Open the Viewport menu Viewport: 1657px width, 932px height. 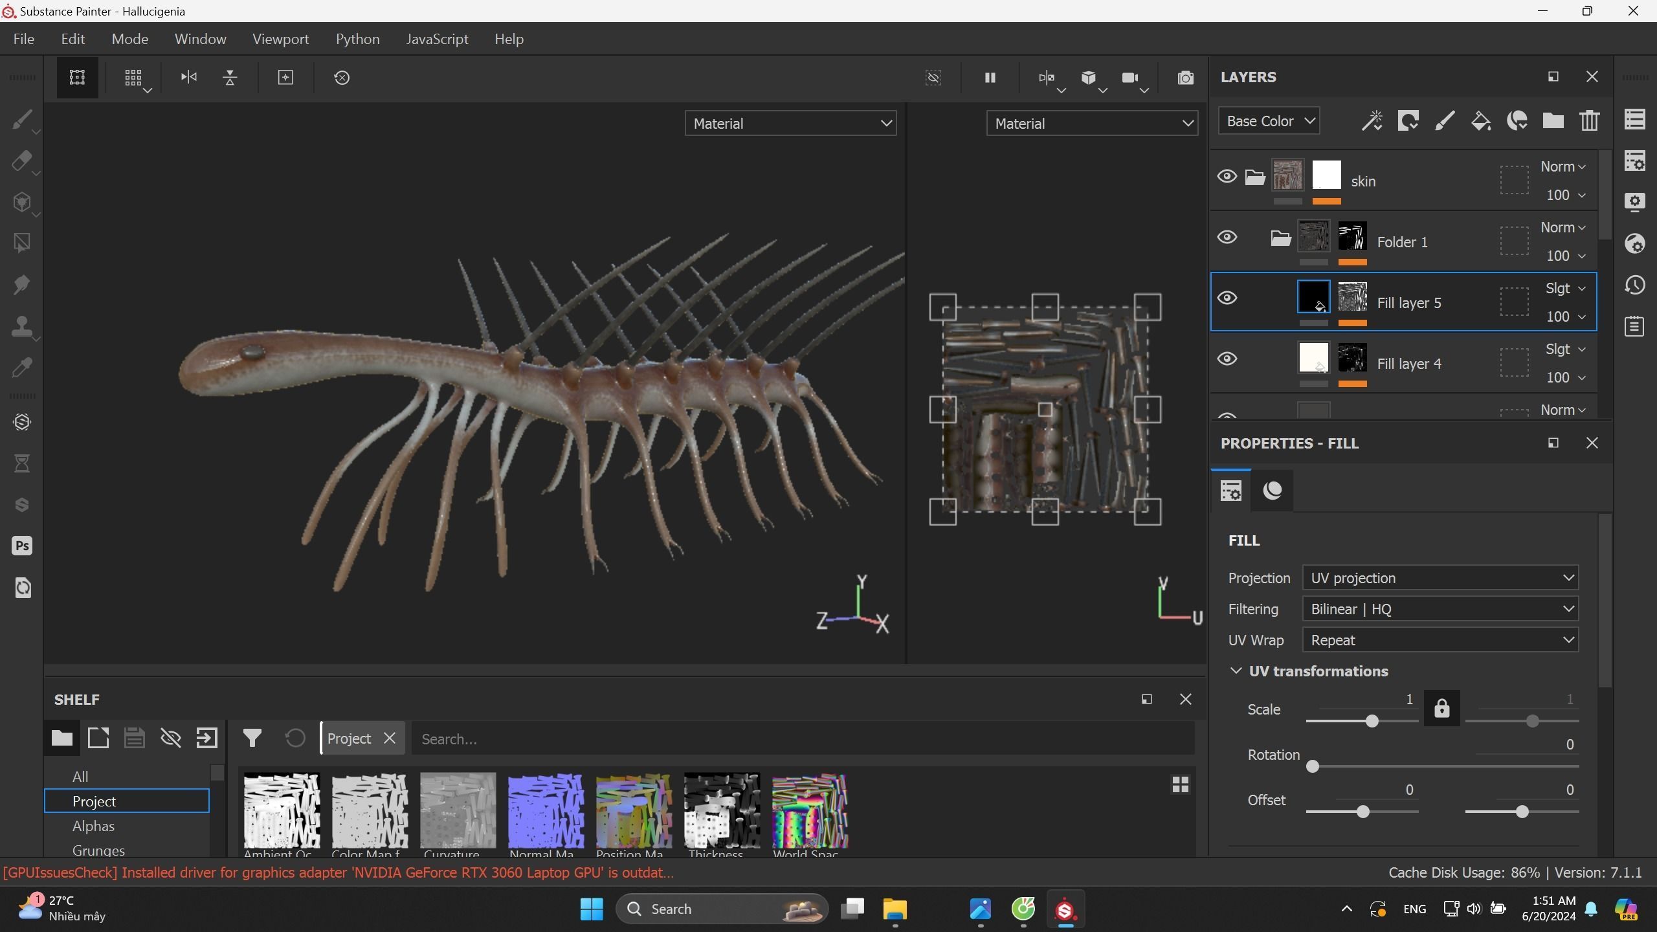tap(280, 39)
